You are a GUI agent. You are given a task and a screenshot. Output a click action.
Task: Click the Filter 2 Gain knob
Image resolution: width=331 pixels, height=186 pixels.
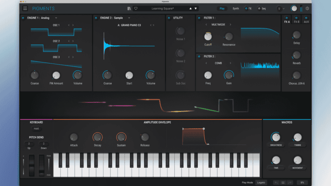[229, 75]
